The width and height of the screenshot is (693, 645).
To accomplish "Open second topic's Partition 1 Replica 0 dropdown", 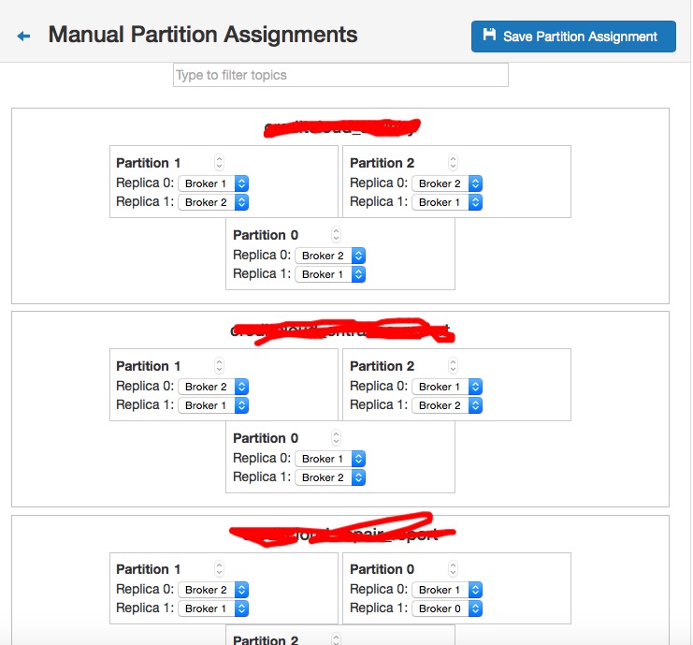I will (213, 387).
